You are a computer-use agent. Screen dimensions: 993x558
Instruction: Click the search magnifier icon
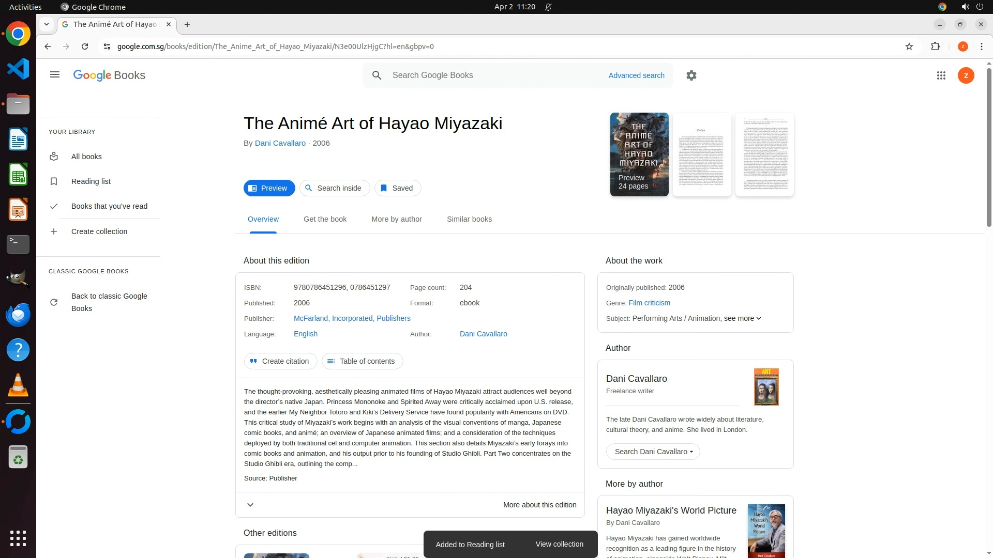(377, 75)
